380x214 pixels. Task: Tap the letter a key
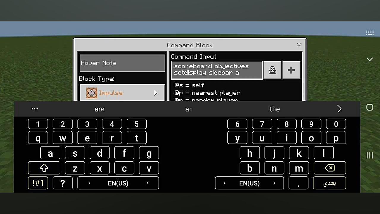coord(50,153)
